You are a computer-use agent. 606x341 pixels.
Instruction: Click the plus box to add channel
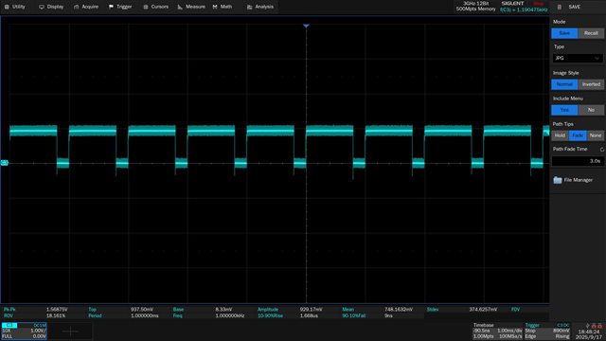pos(70,331)
